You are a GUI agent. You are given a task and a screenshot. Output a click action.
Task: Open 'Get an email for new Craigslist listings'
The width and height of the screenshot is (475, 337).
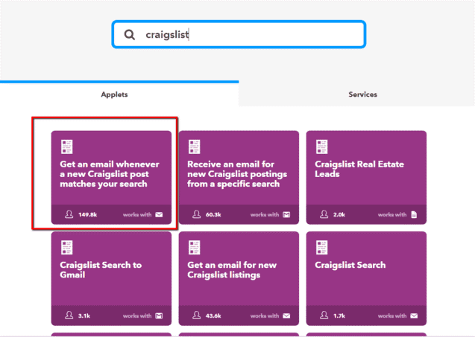pyautogui.click(x=239, y=278)
